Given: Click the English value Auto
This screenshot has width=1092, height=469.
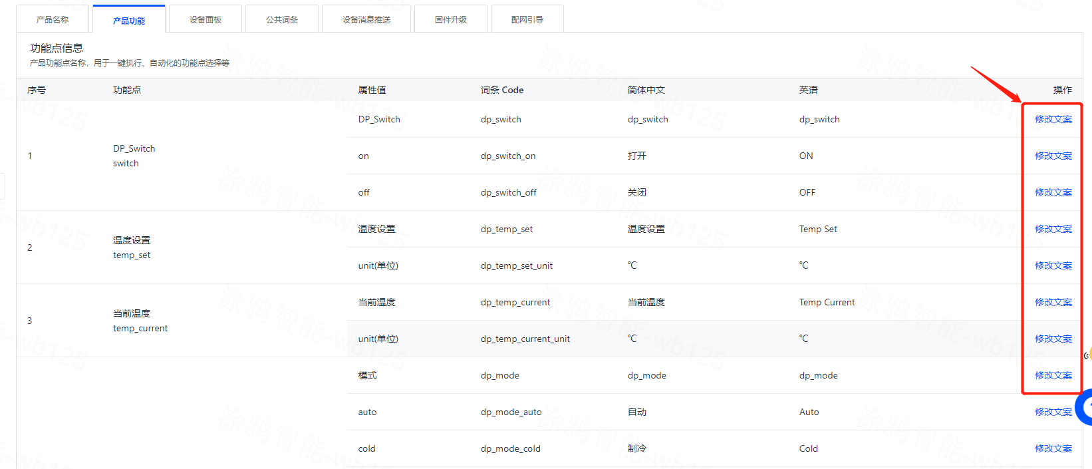Looking at the screenshot, I should 809,412.
